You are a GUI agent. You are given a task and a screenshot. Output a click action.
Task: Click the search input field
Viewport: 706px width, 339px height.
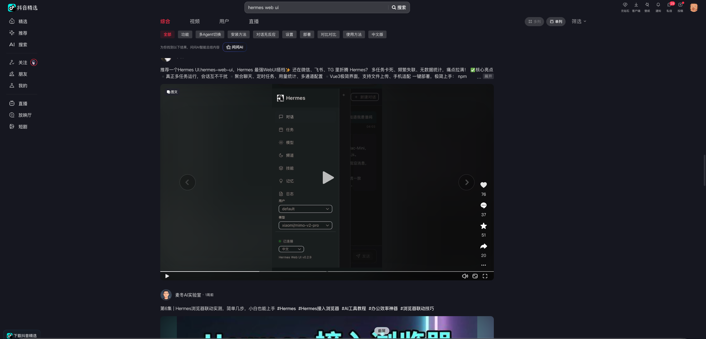[x=316, y=7]
